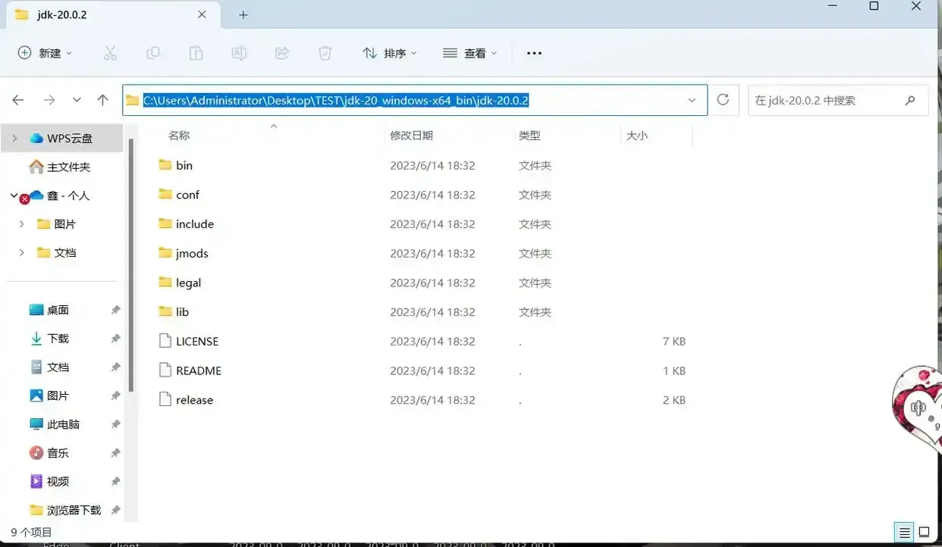This screenshot has height=547, width=942.
Task: Refresh the current folder view
Action: click(x=723, y=100)
